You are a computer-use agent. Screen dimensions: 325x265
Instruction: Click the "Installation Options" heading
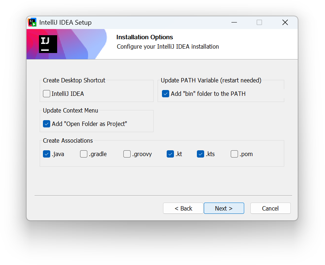pyautogui.click(x=144, y=37)
